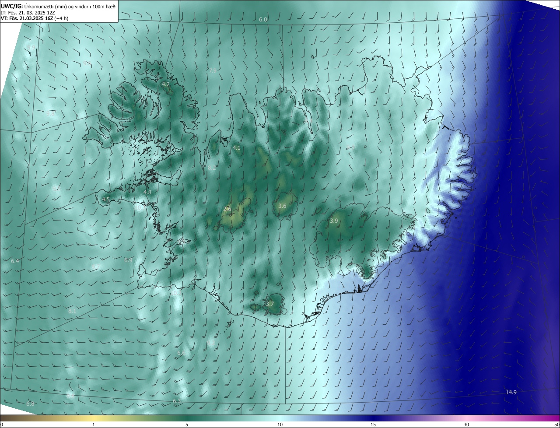
Task: Click the 6.8 value on the map
Action: pos(30,403)
